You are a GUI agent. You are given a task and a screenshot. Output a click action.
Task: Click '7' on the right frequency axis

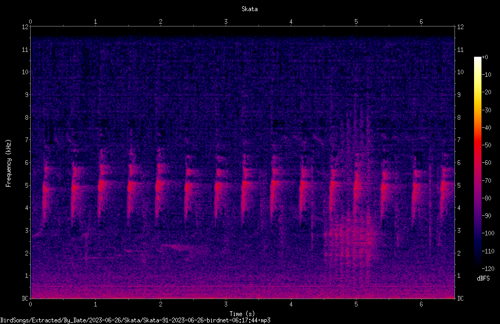[459, 140]
